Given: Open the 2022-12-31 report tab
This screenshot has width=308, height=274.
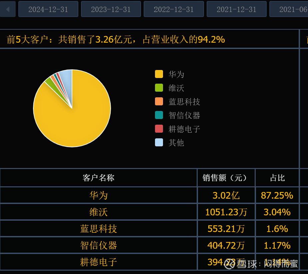Looking at the screenshot, I should point(174,9).
